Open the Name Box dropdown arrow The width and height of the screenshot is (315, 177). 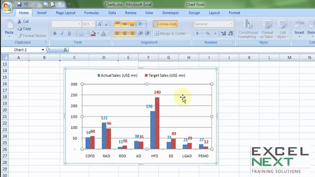[x=43, y=50]
